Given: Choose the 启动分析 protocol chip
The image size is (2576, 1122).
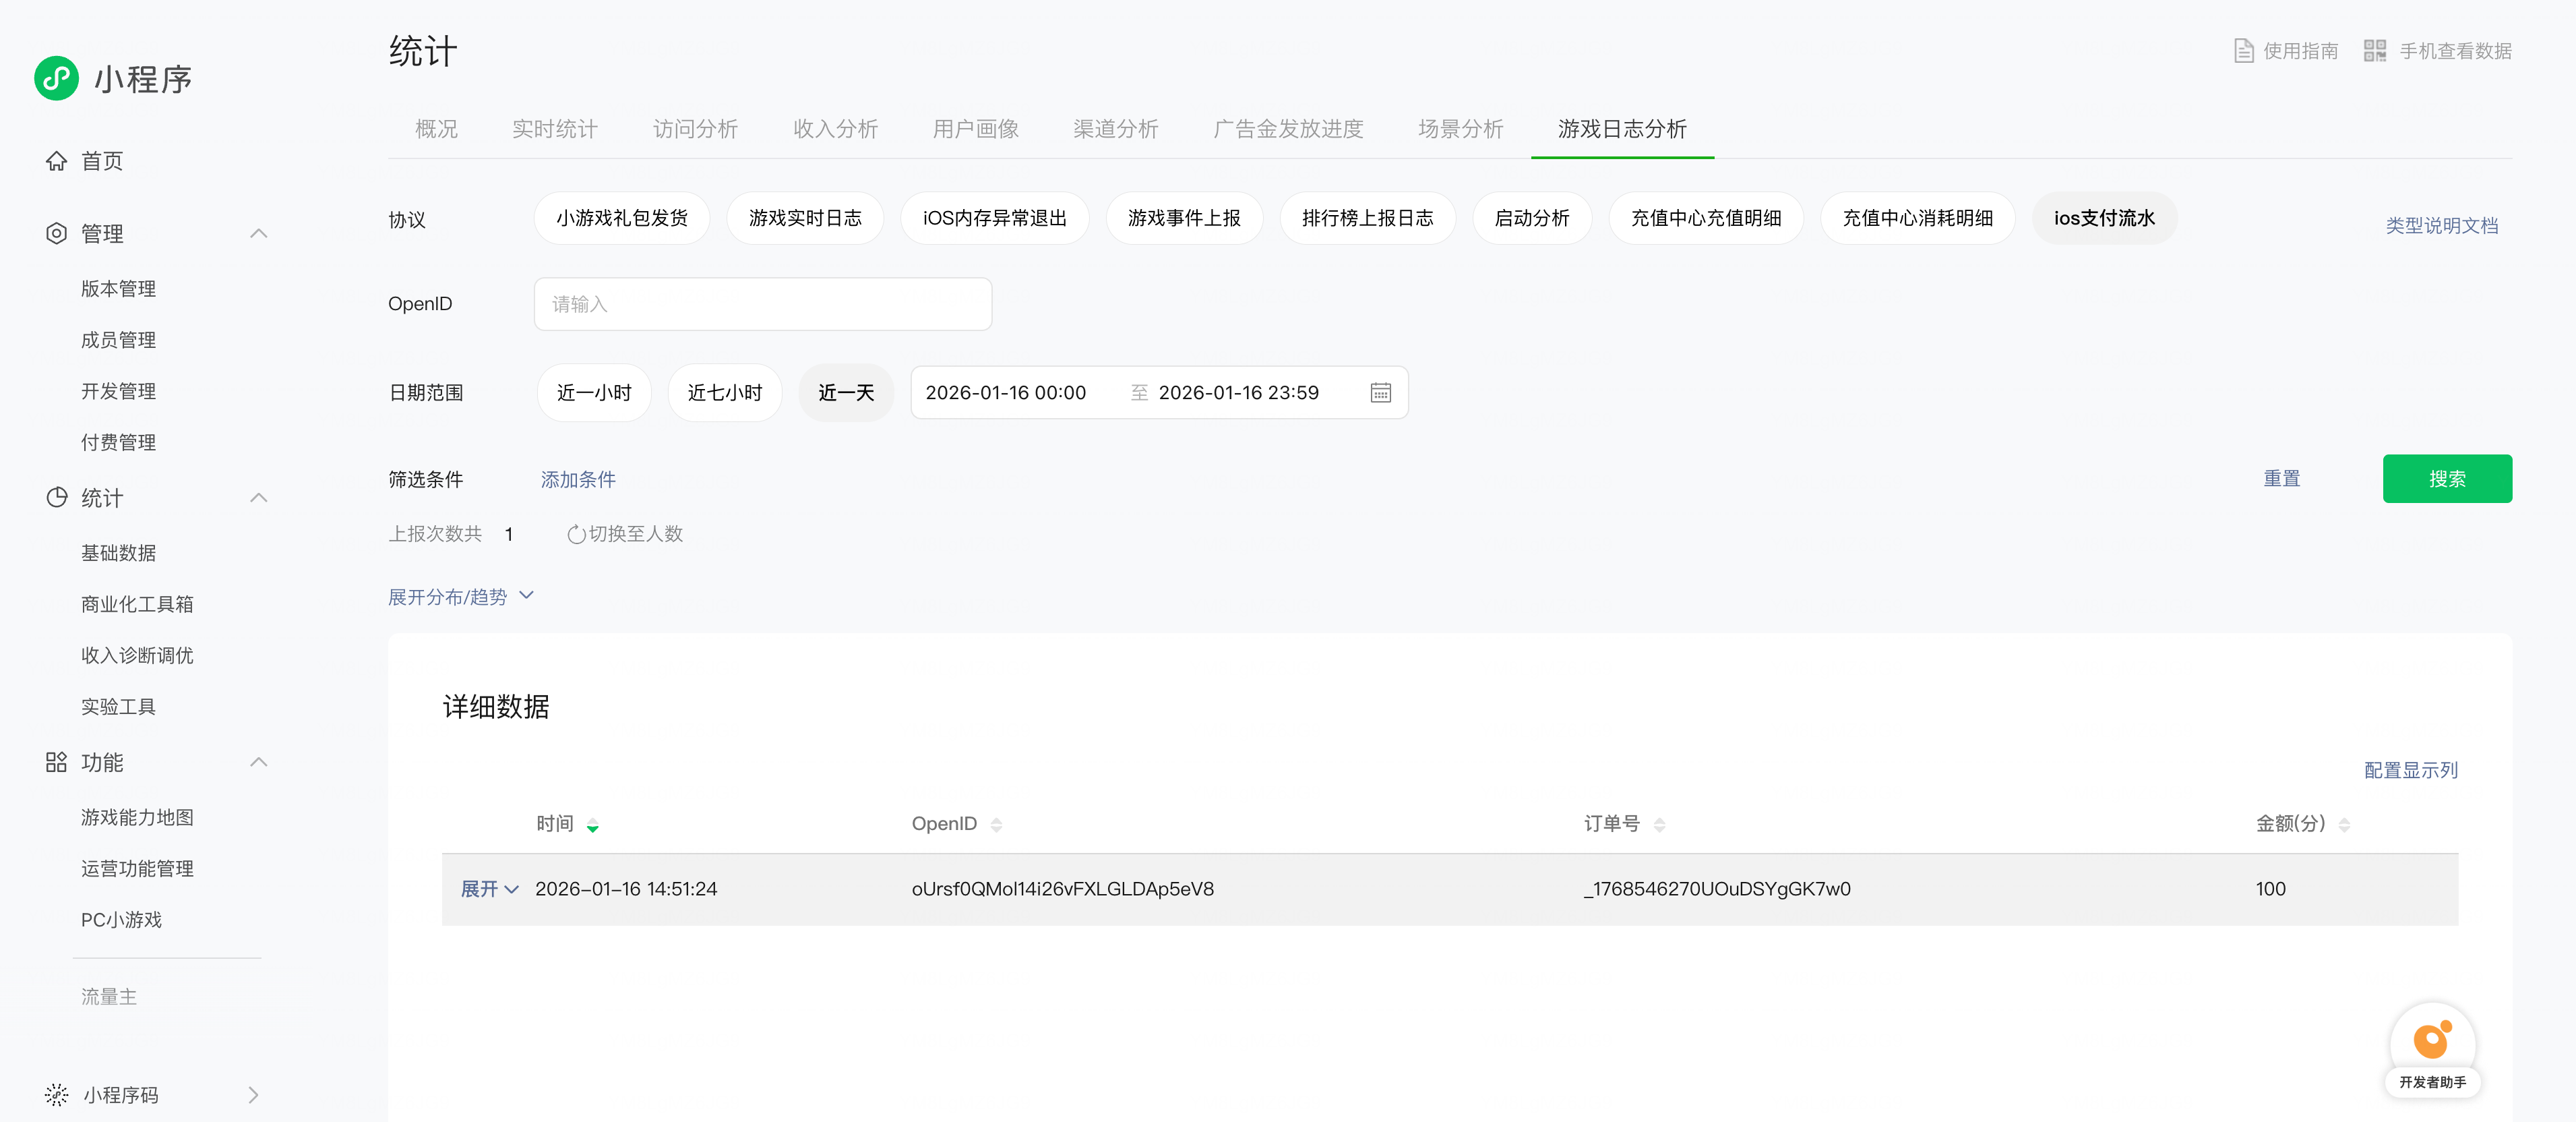Looking at the screenshot, I should pyautogui.click(x=1531, y=218).
